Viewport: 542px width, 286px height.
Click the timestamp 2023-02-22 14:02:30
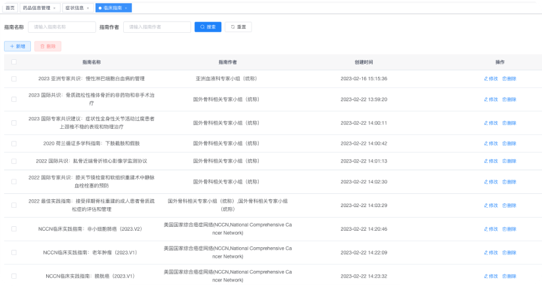(364, 182)
